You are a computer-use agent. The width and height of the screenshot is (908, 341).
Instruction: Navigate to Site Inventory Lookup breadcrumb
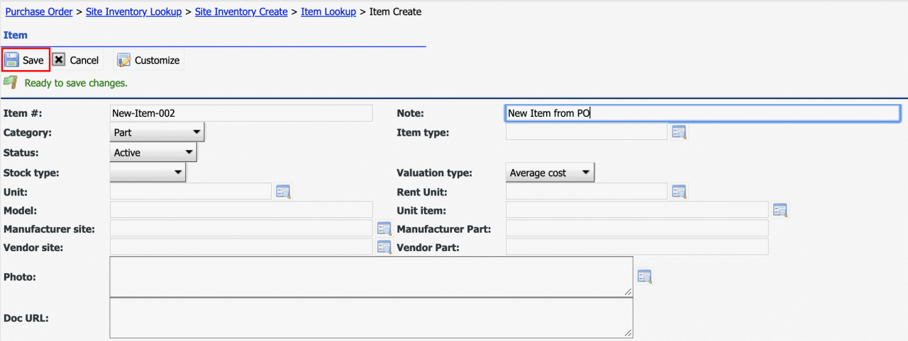coord(133,12)
